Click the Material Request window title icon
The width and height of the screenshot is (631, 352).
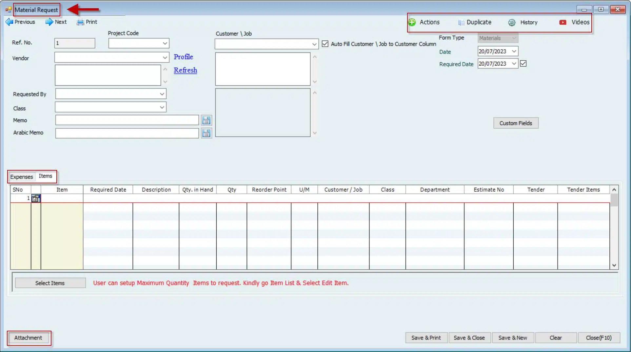(x=9, y=10)
